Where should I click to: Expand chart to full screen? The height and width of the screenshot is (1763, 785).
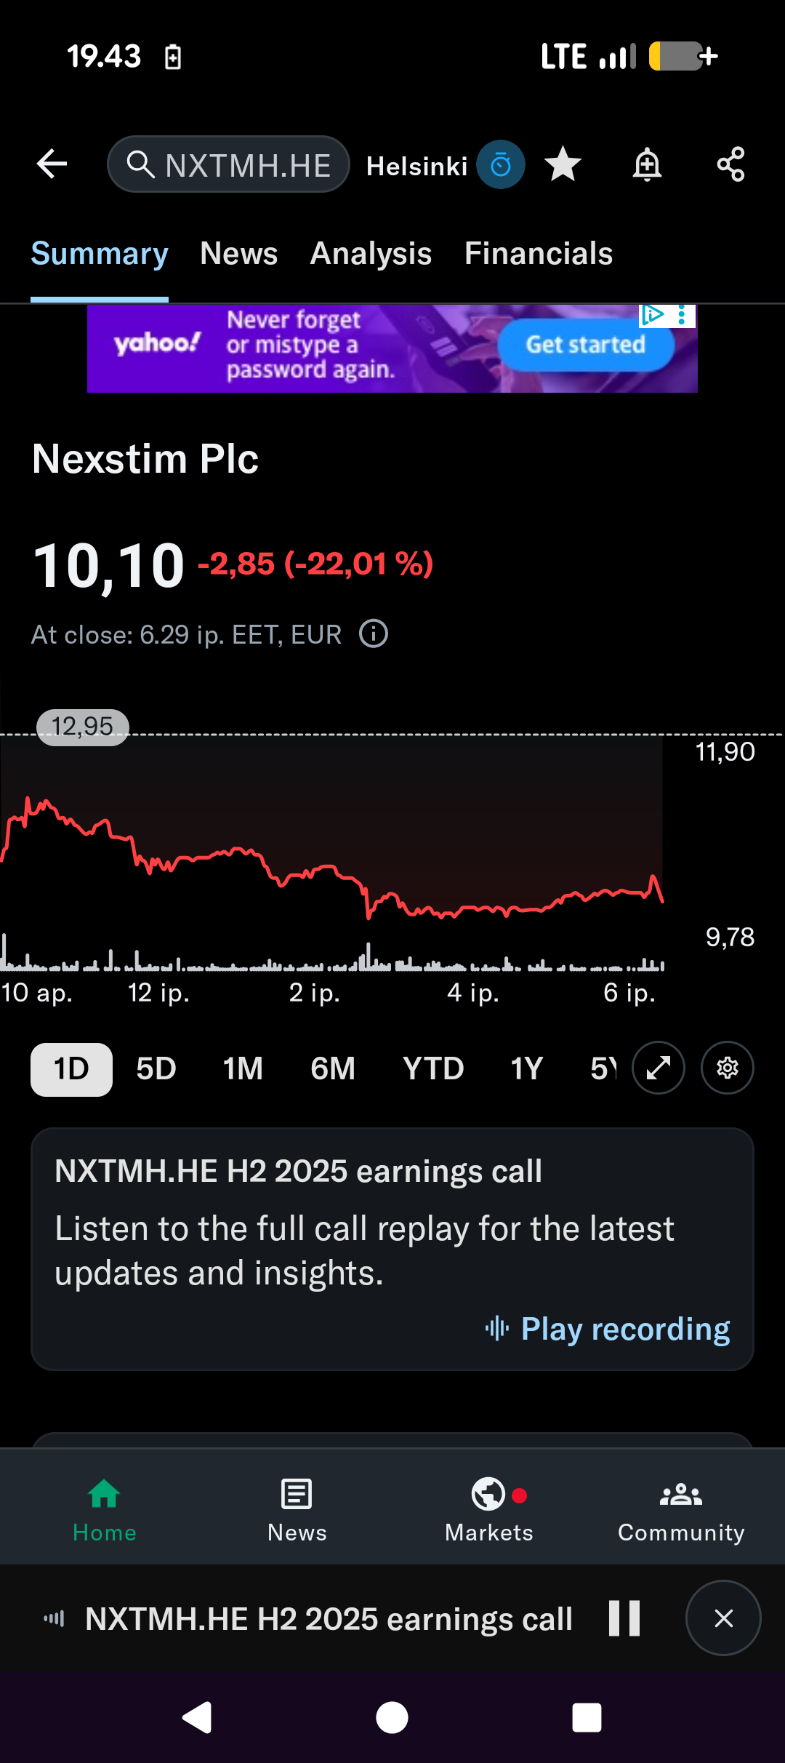[659, 1068]
